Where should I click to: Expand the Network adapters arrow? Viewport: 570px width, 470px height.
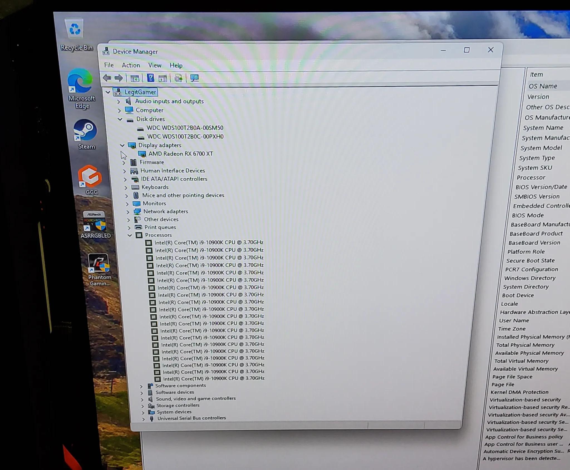pyautogui.click(x=128, y=212)
